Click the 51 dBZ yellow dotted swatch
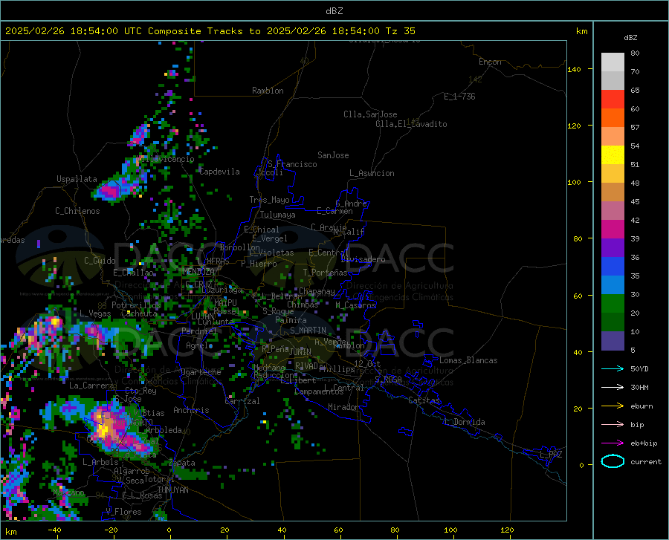669x540 pixels. (x=613, y=154)
